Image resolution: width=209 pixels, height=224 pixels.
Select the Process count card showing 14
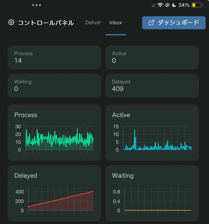pos(54,57)
